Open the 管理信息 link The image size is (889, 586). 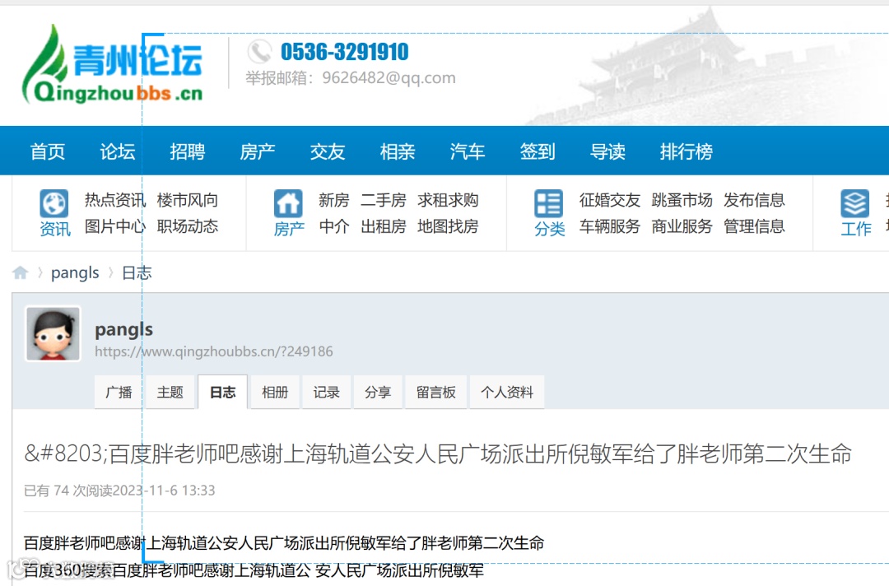pyautogui.click(x=754, y=226)
